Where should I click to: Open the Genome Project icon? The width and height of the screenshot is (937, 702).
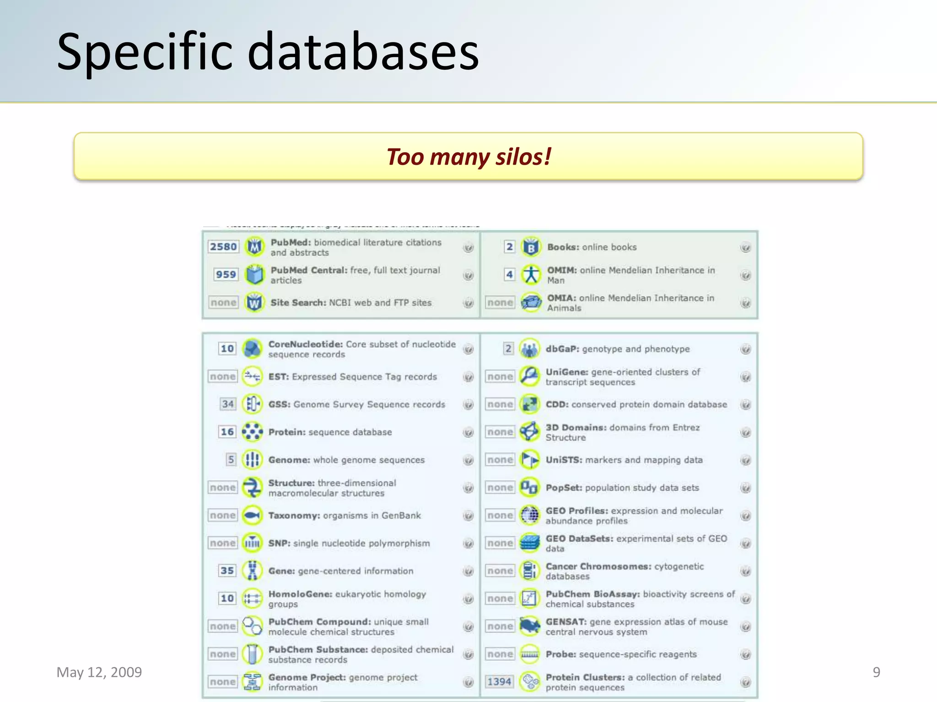(252, 682)
